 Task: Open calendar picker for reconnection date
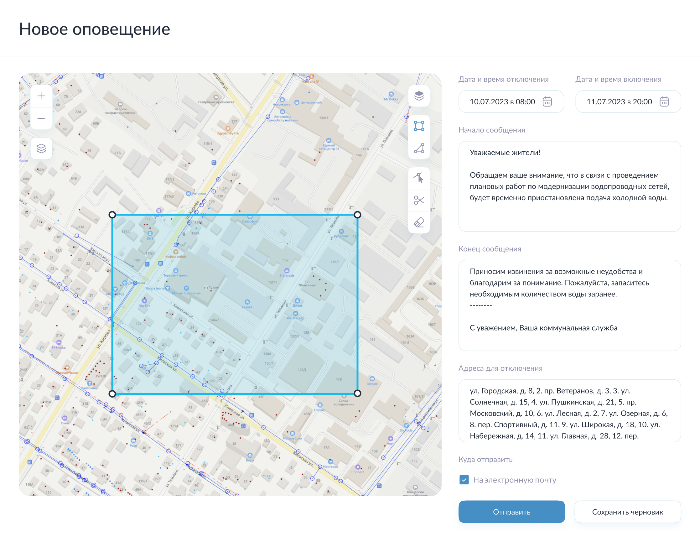pos(665,102)
